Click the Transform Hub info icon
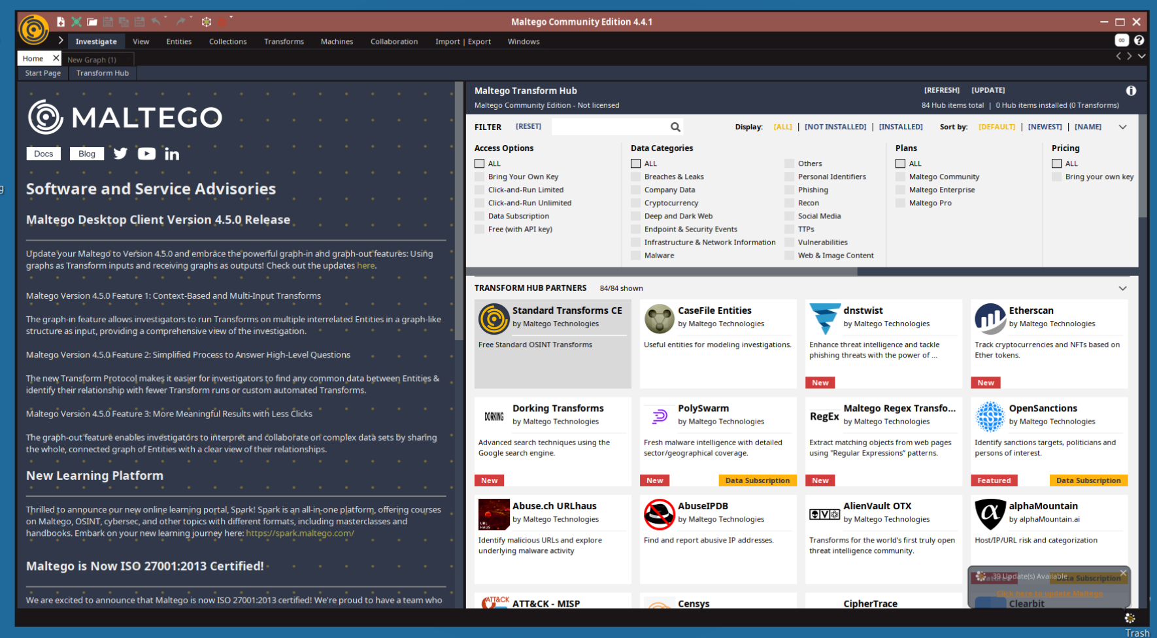 pyautogui.click(x=1131, y=91)
